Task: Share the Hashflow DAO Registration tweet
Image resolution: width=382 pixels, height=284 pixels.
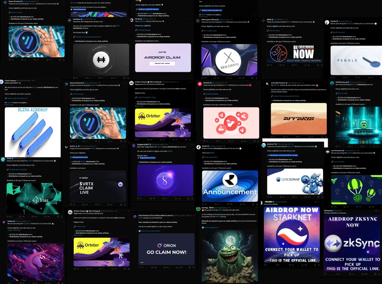Action: point(128,78)
